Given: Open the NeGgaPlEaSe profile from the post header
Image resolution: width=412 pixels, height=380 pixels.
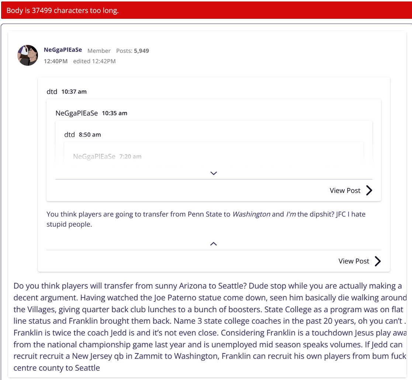Looking at the screenshot, I should (63, 50).
